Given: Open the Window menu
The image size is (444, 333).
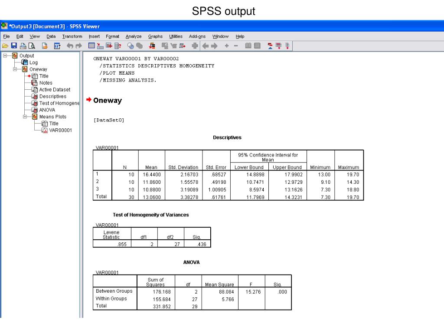Looking at the screenshot, I should [x=220, y=36].
